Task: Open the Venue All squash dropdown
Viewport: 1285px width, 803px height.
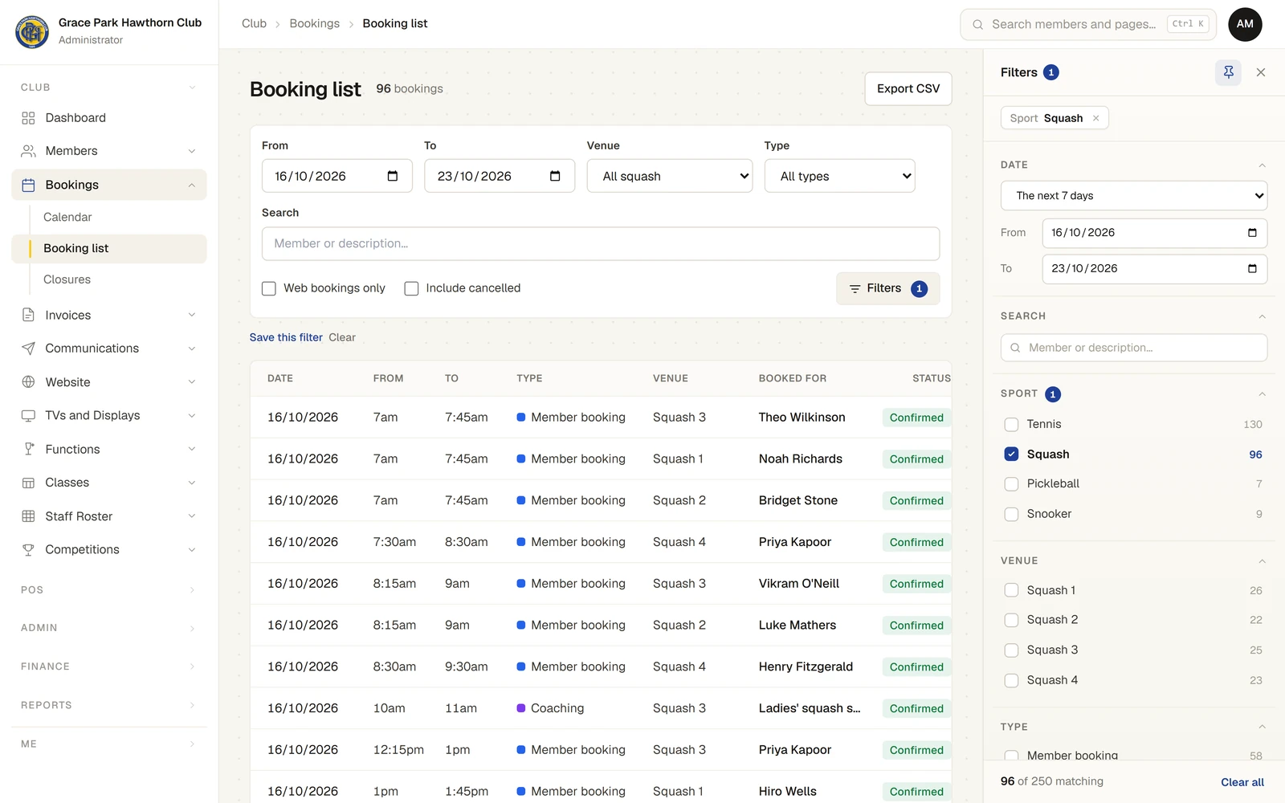Action: (670, 176)
